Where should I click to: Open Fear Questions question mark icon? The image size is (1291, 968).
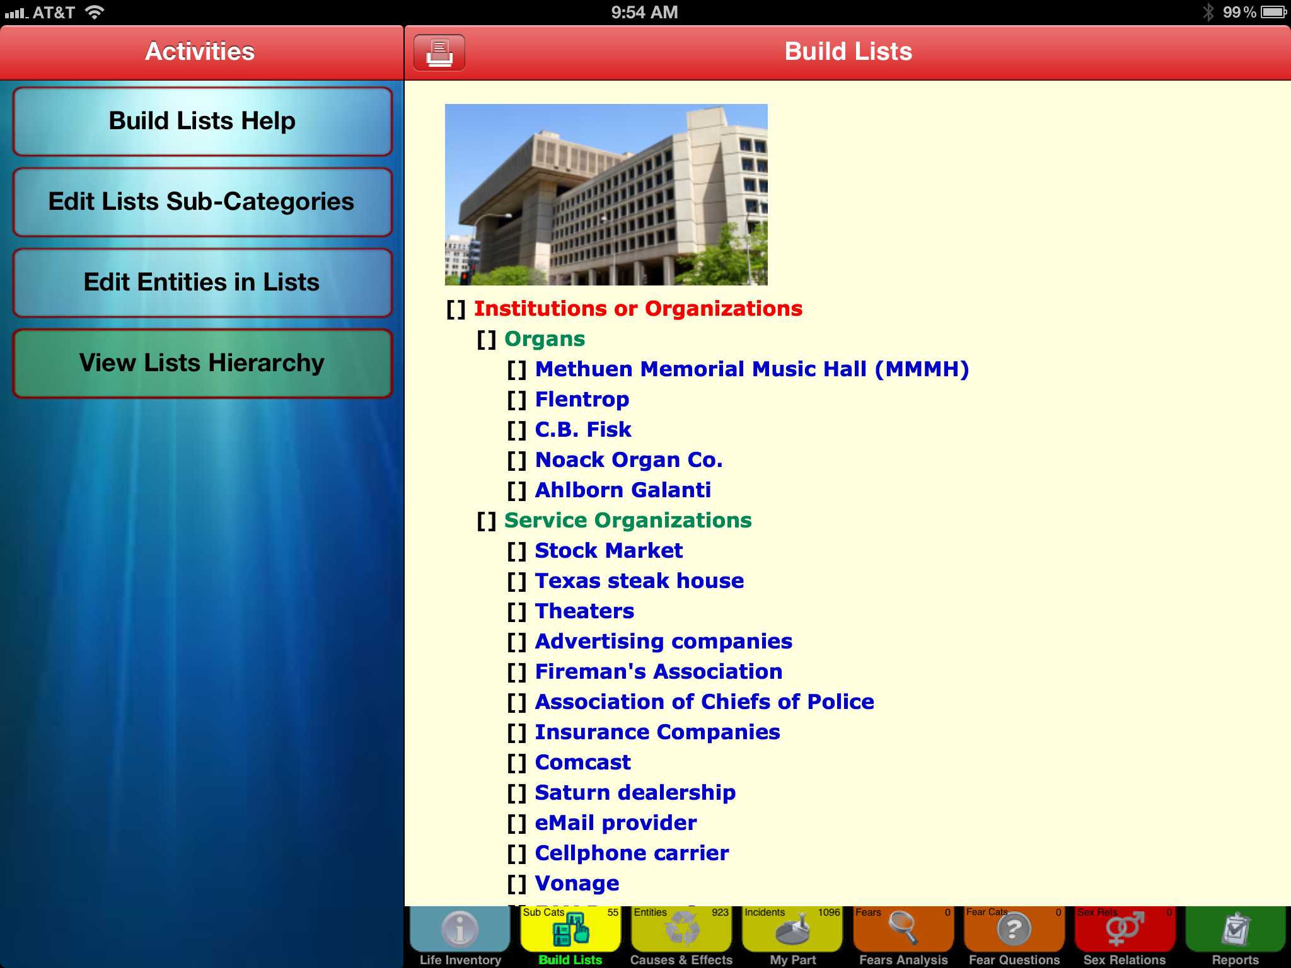coord(1014,929)
